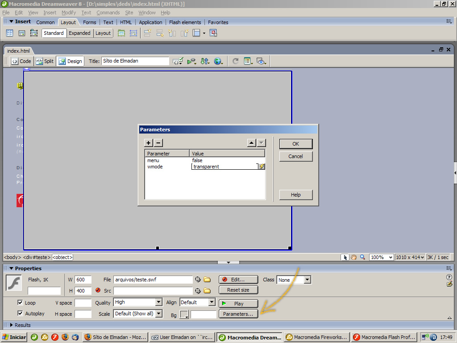This screenshot has width=457, height=343.
Task: Click the minus button to remove parameter
Action: 158,143
